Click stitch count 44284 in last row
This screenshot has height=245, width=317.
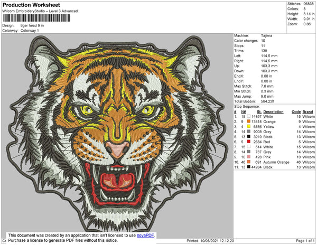point(256,167)
